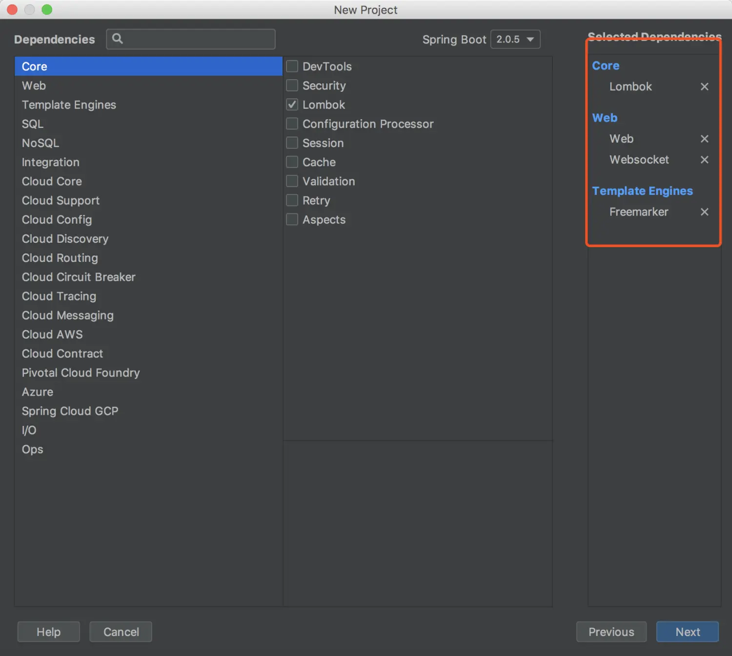This screenshot has width=732, height=656.
Task: Remove Freemarker from selected dependencies
Action: [x=704, y=212]
